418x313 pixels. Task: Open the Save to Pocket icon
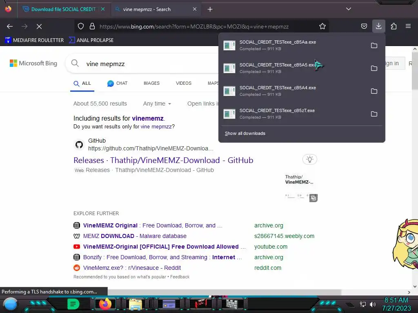pyautogui.click(x=364, y=26)
